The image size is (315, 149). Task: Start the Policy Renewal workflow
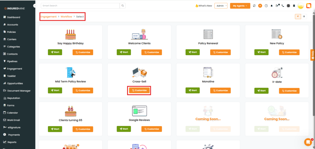[x=193, y=52]
